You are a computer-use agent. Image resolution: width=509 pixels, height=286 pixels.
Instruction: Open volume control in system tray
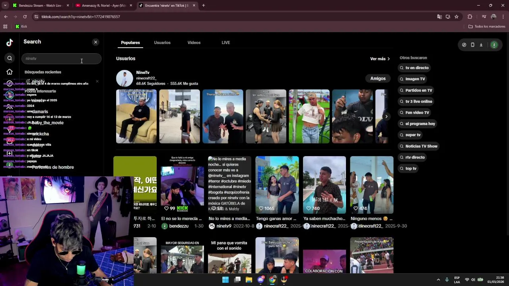pyautogui.click(x=474, y=280)
